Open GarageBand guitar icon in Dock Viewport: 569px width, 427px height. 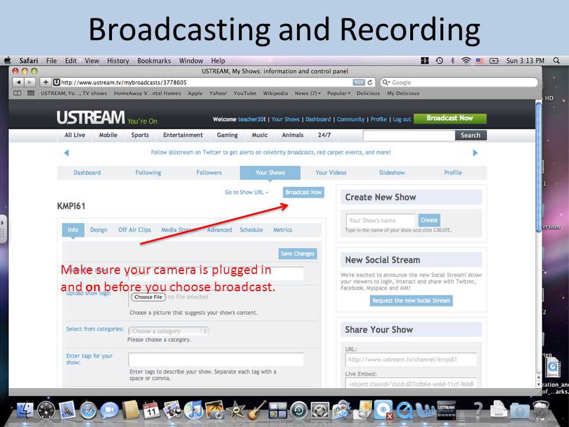[257, 410]
